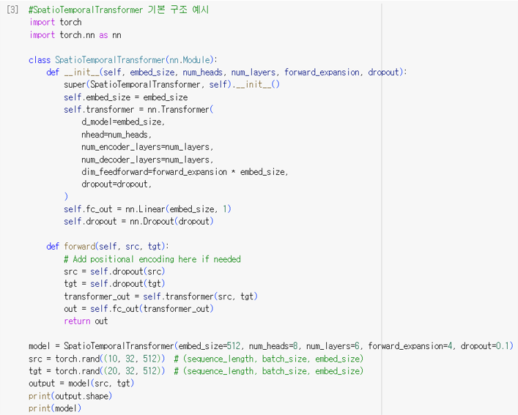Click the argument 'num_decoder_layers=num_layers,'

(x=147, y=160)
